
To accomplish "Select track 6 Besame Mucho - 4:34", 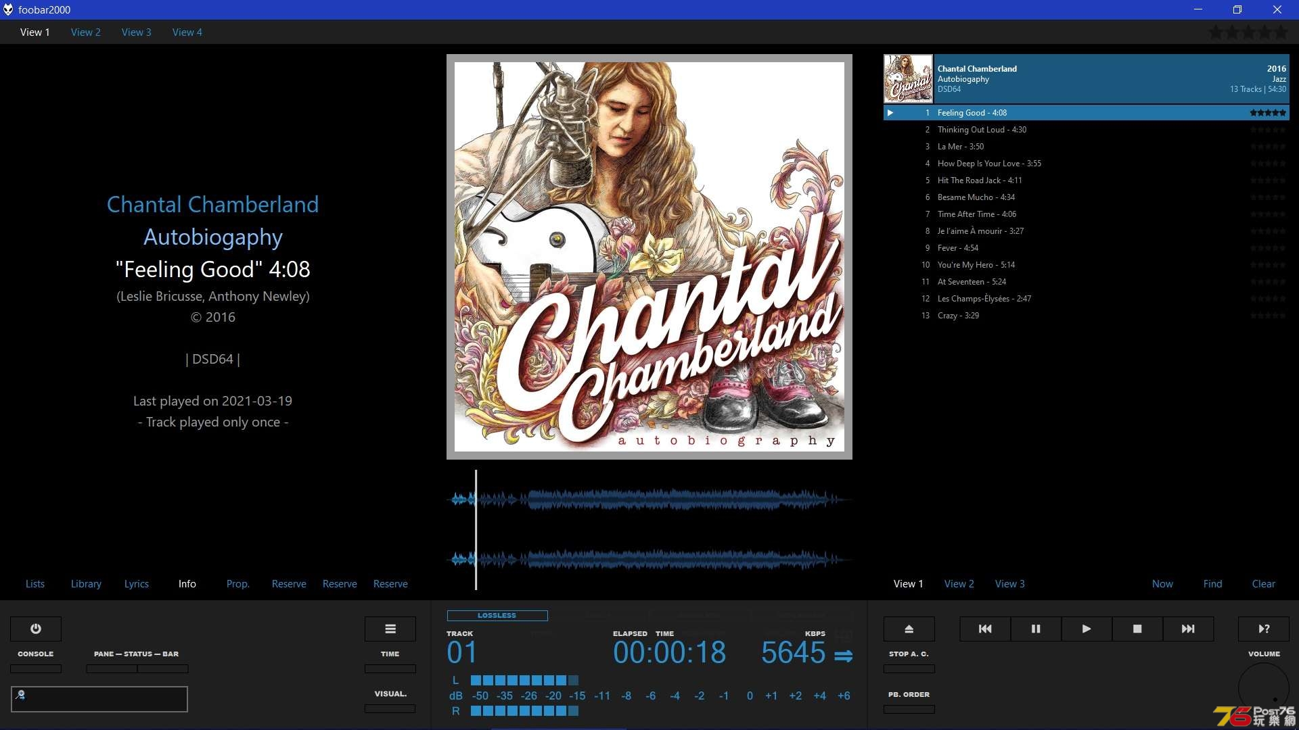I will point(1087,197).
